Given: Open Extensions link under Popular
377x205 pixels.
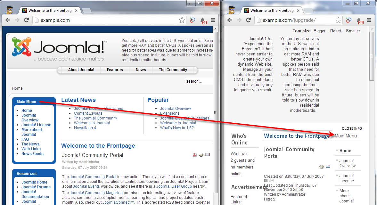Looking at the screenshot, I should (170, 113).
